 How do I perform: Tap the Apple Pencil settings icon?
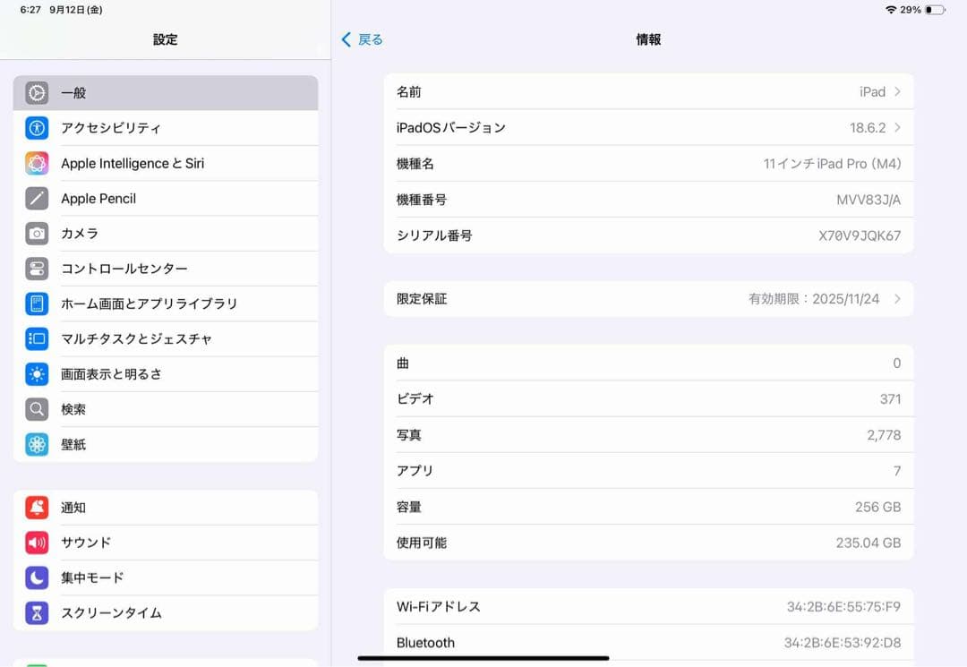36,198
